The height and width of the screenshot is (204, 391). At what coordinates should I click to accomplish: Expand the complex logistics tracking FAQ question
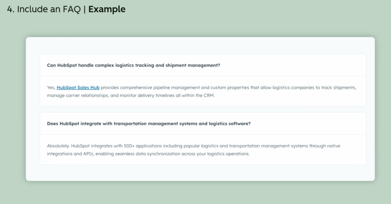tap(133, 65)
